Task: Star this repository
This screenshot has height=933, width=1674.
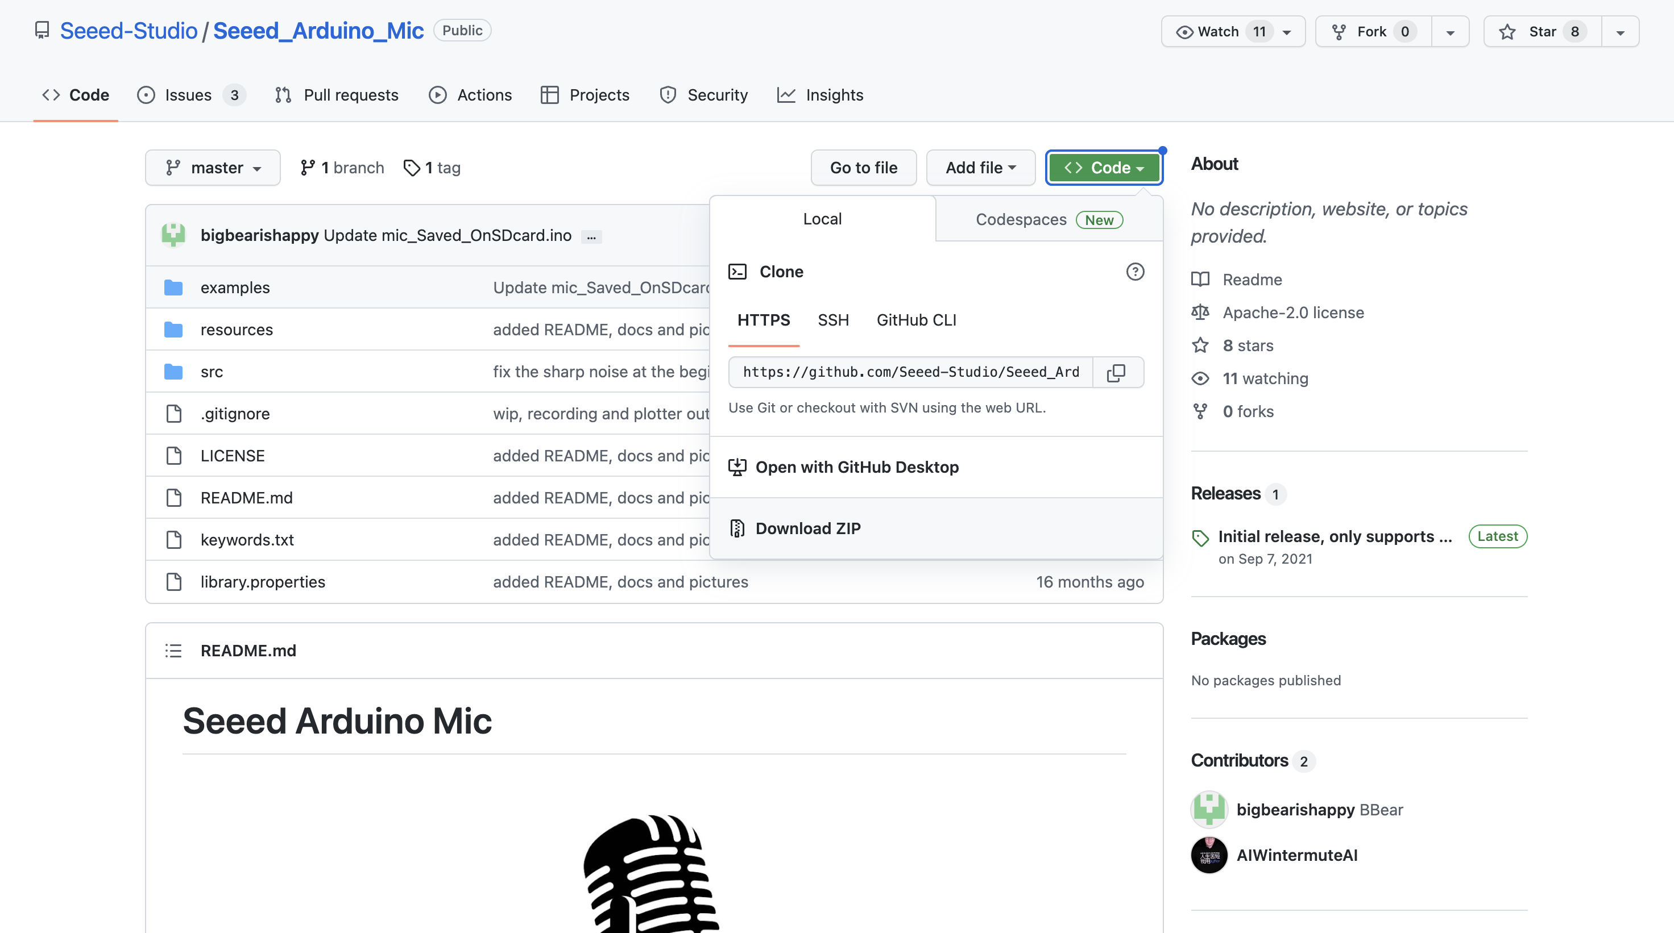Action: 1542,31
